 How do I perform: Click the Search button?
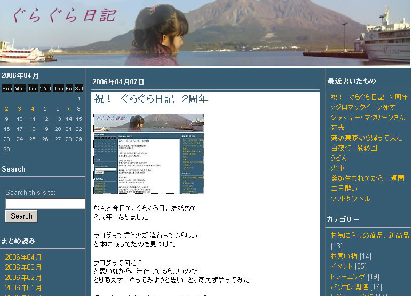click(21, 216)
